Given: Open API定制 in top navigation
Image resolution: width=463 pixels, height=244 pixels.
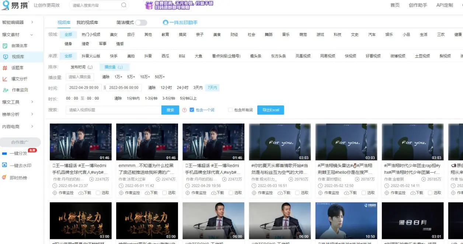Looking at the screenshot, I should [445, 5].
